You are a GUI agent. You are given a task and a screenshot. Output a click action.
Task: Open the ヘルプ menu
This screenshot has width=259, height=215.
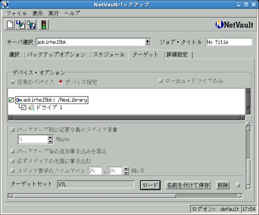coord(72,13)
